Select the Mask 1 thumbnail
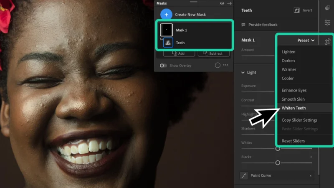This screenshot has width=334, height=188. click(x=166, y=30)
